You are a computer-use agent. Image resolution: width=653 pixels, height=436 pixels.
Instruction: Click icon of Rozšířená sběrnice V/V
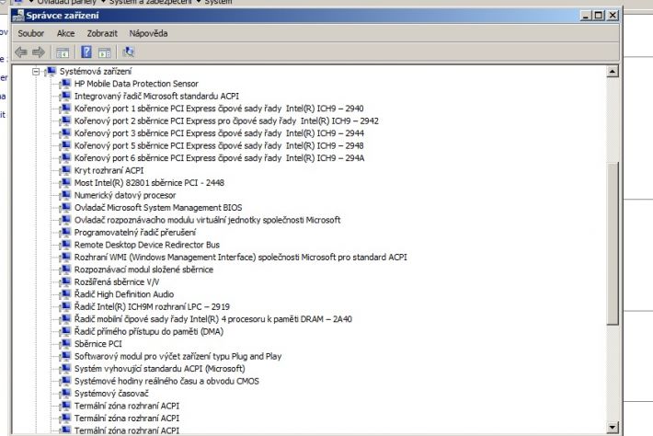[65, 281]
